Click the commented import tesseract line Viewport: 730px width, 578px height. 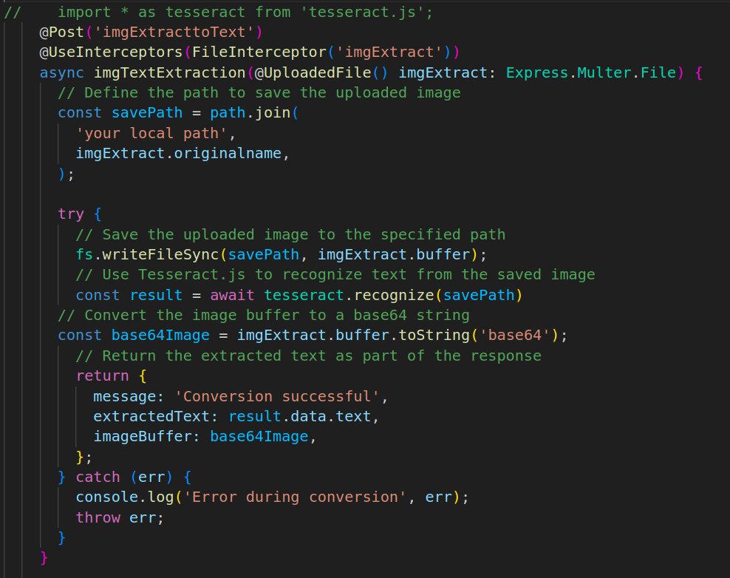tap(219, 12)
